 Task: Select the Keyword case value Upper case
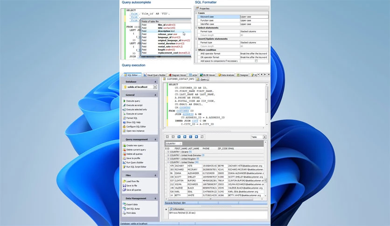254,17
